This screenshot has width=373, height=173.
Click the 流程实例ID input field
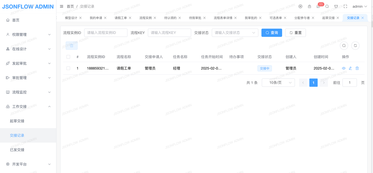[x=105, y=33]
